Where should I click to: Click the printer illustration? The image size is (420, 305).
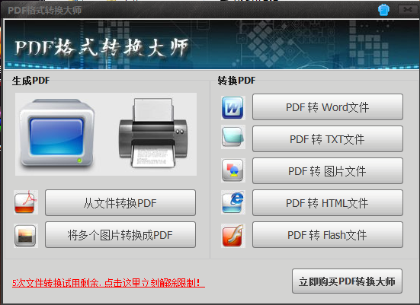coord(153,133)
